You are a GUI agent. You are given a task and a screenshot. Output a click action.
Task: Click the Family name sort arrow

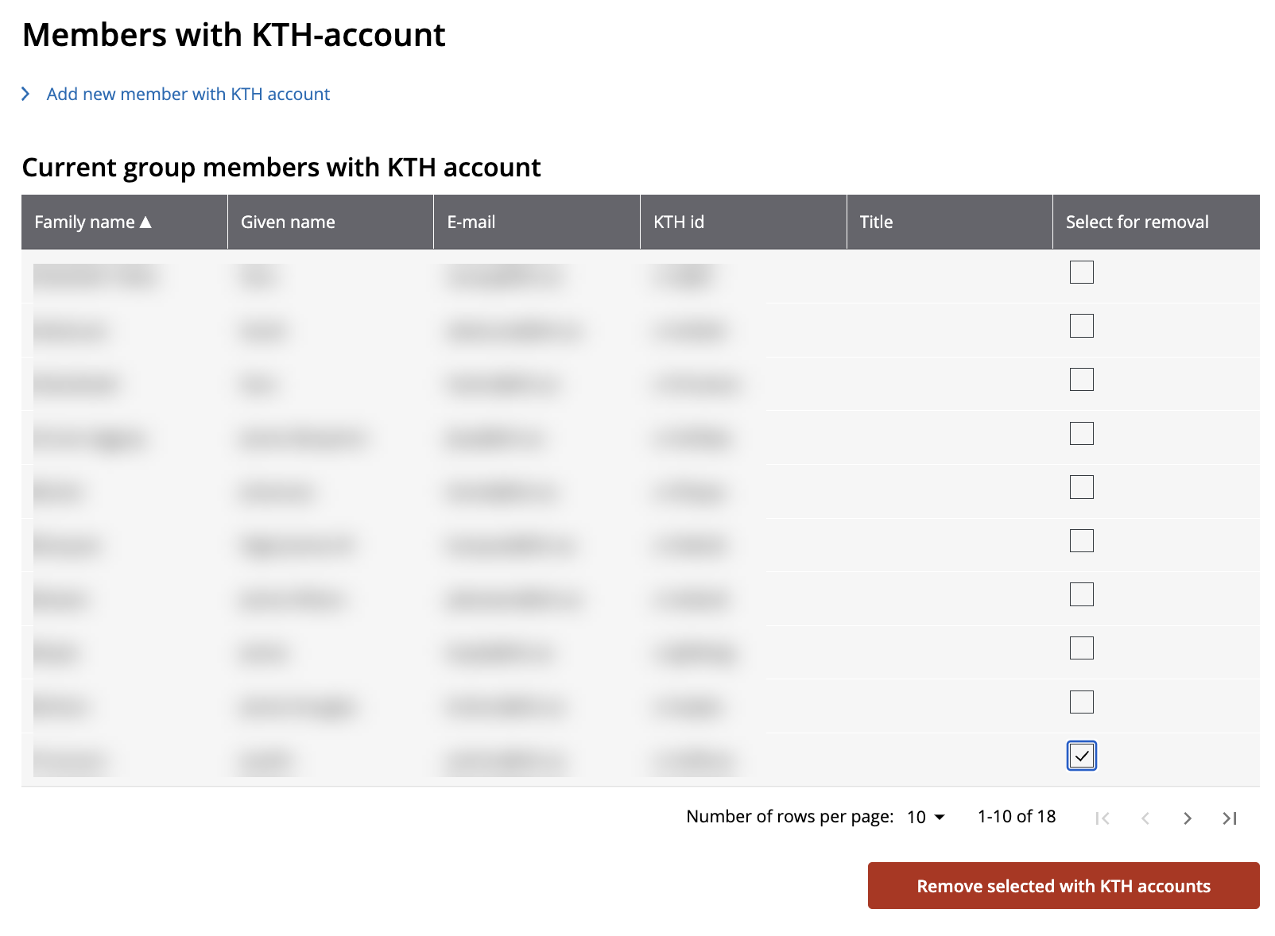coord(145,222)
